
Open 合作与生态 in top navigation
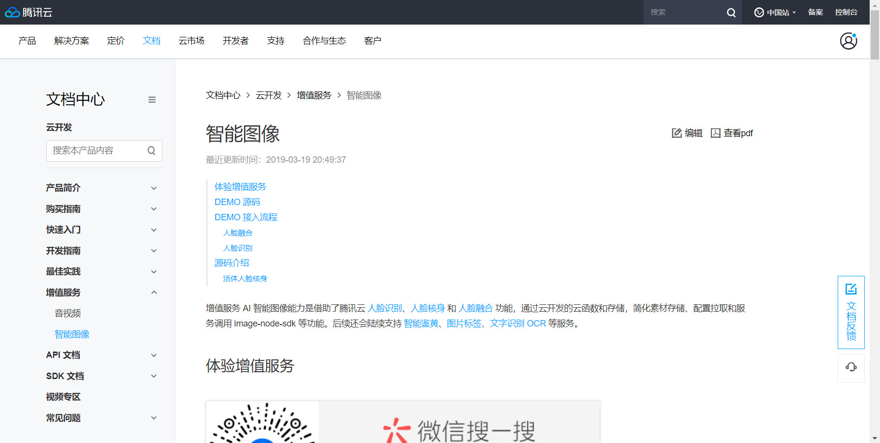coord(325,41)
